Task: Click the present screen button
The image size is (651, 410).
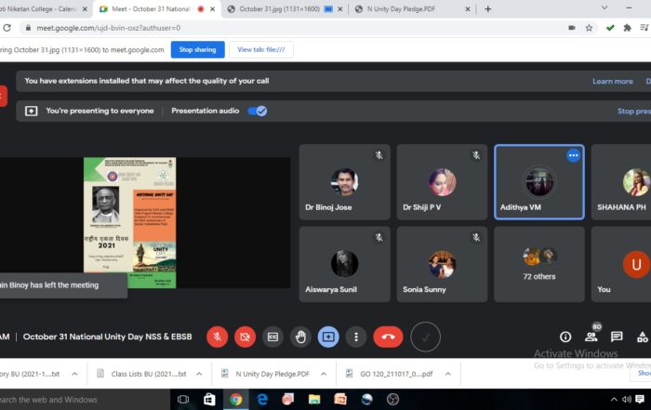Action: pos(328,337)
